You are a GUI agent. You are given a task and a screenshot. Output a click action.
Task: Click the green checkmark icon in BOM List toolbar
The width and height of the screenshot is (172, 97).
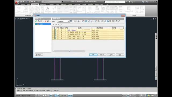pyautogui.click(x=36, y=21)
